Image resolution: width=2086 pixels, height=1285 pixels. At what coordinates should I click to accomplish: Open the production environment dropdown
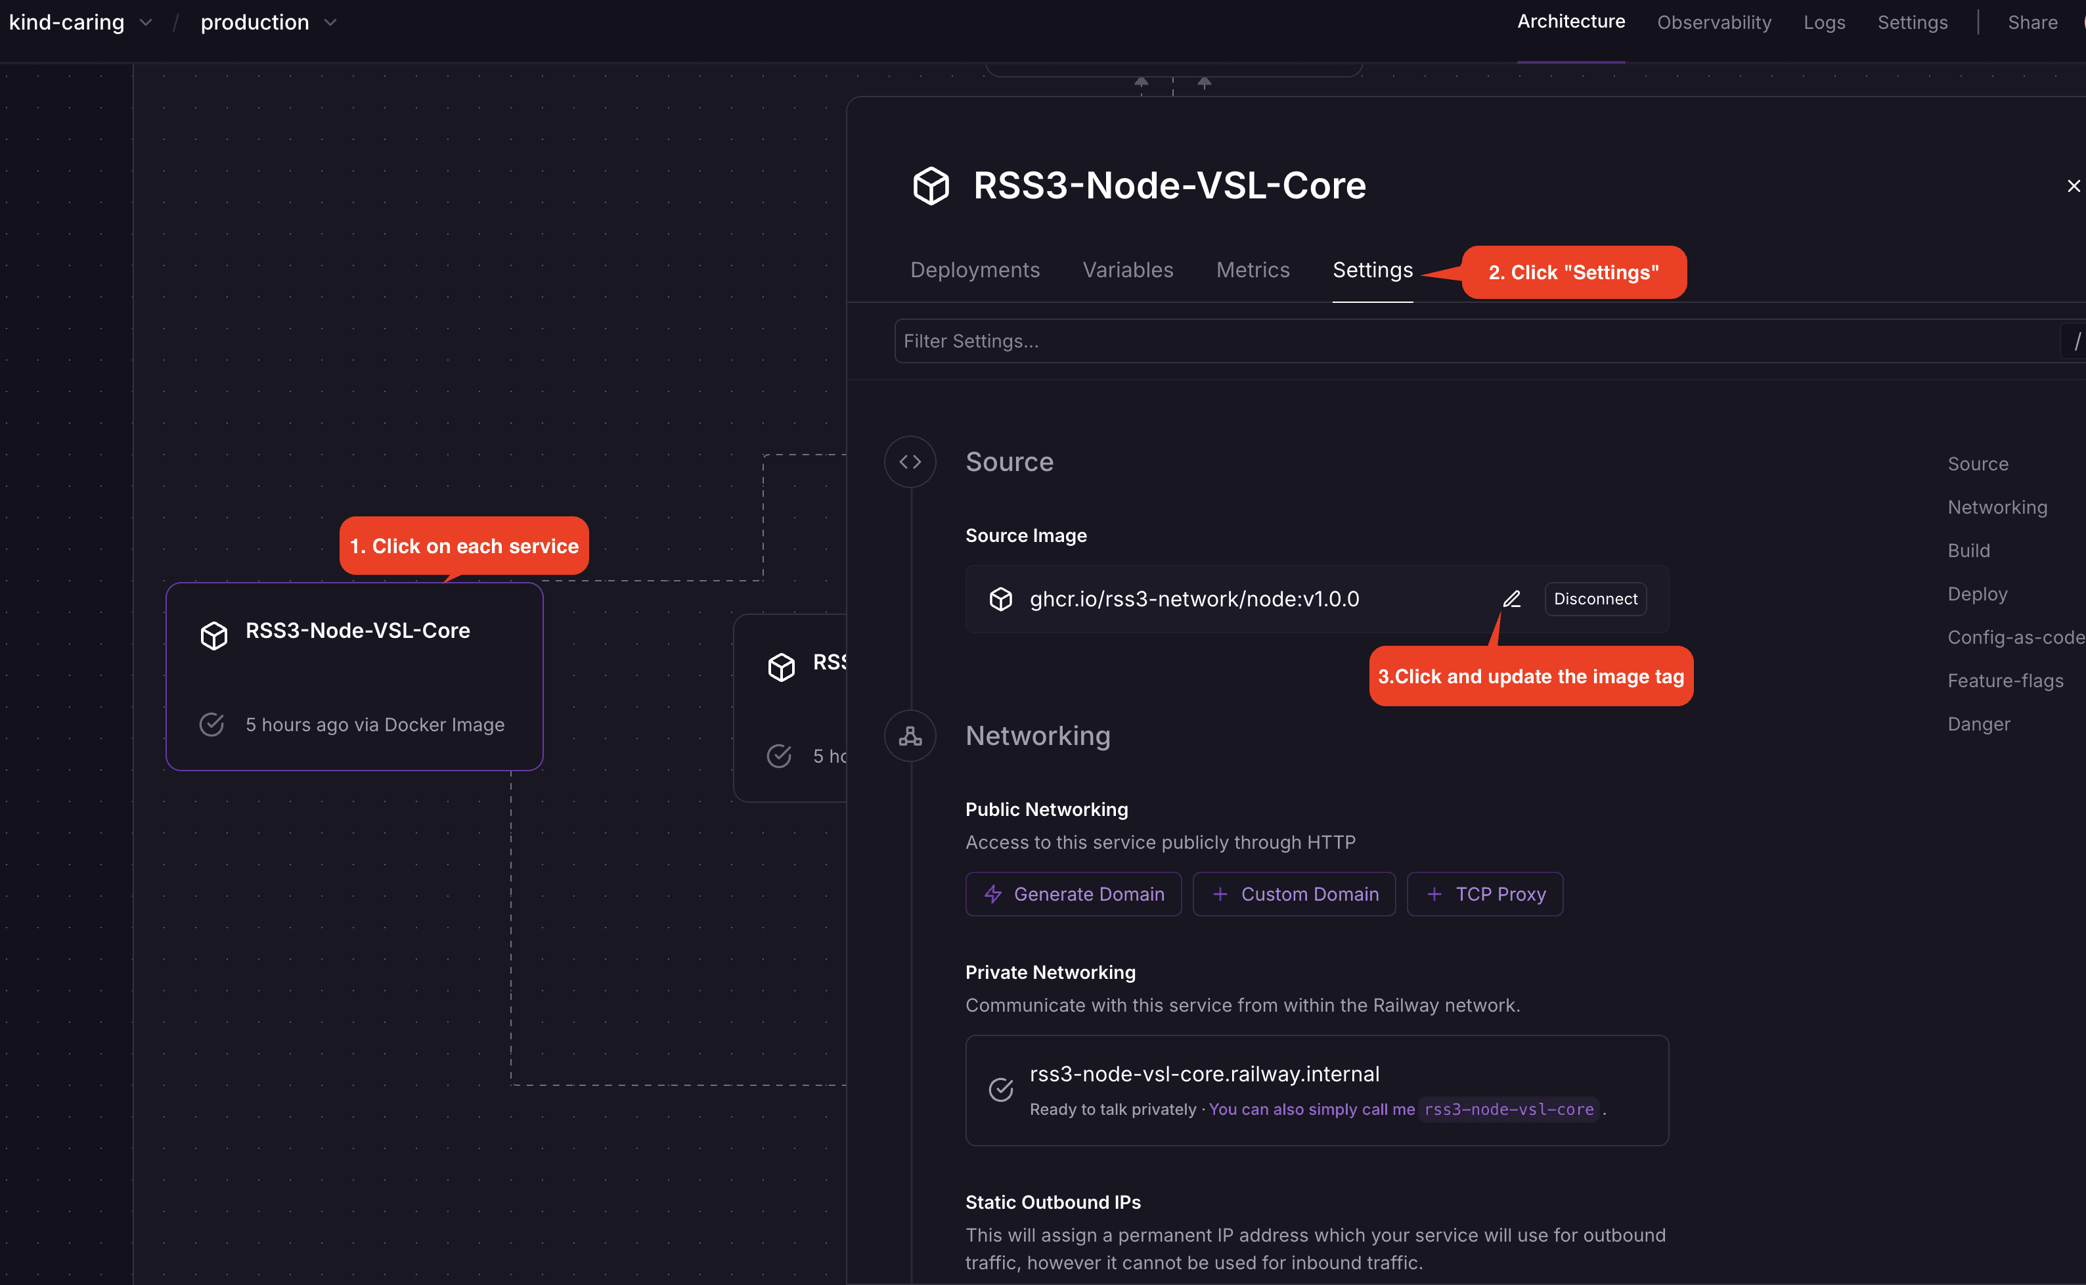(330, 23)
